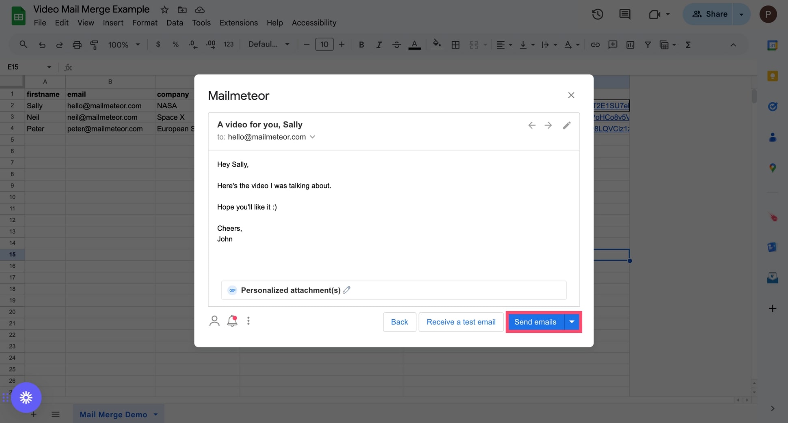Click the Google Sheets home icon

(x=18, y=16)
